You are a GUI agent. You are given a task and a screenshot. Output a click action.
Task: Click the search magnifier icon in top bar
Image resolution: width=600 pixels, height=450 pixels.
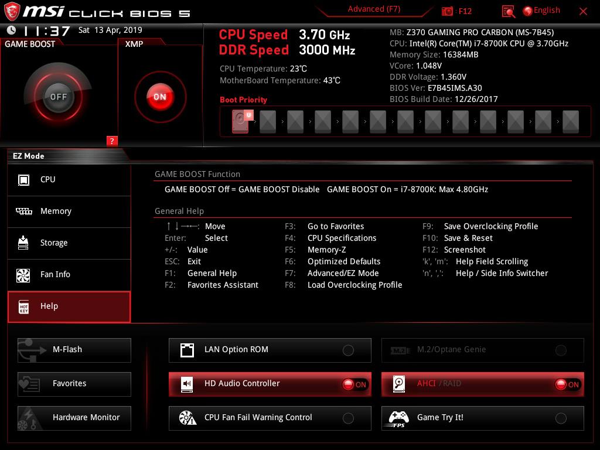(509, 11)
